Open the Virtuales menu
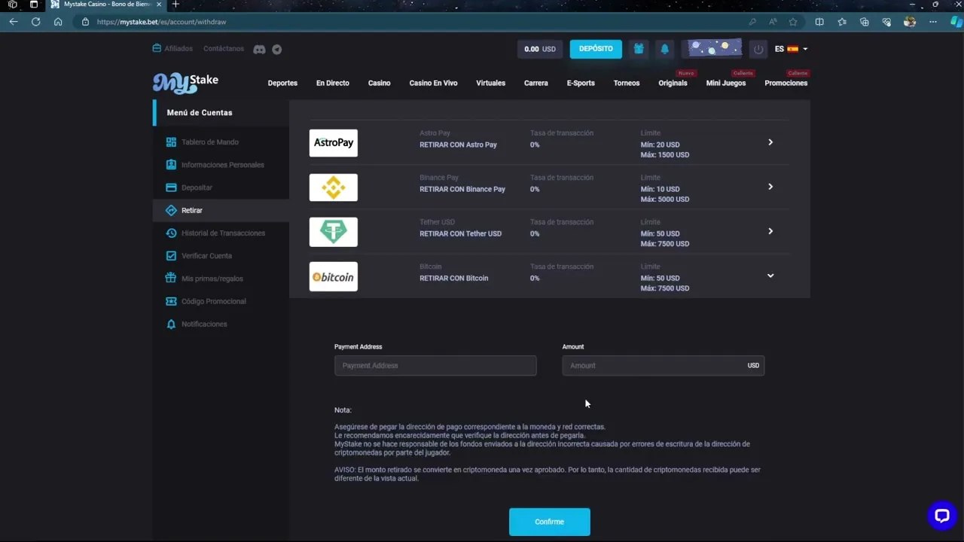964x542 pixels. coord(491,83)
